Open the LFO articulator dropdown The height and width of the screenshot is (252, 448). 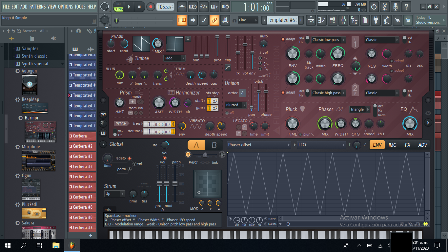[x=321, y=145]
